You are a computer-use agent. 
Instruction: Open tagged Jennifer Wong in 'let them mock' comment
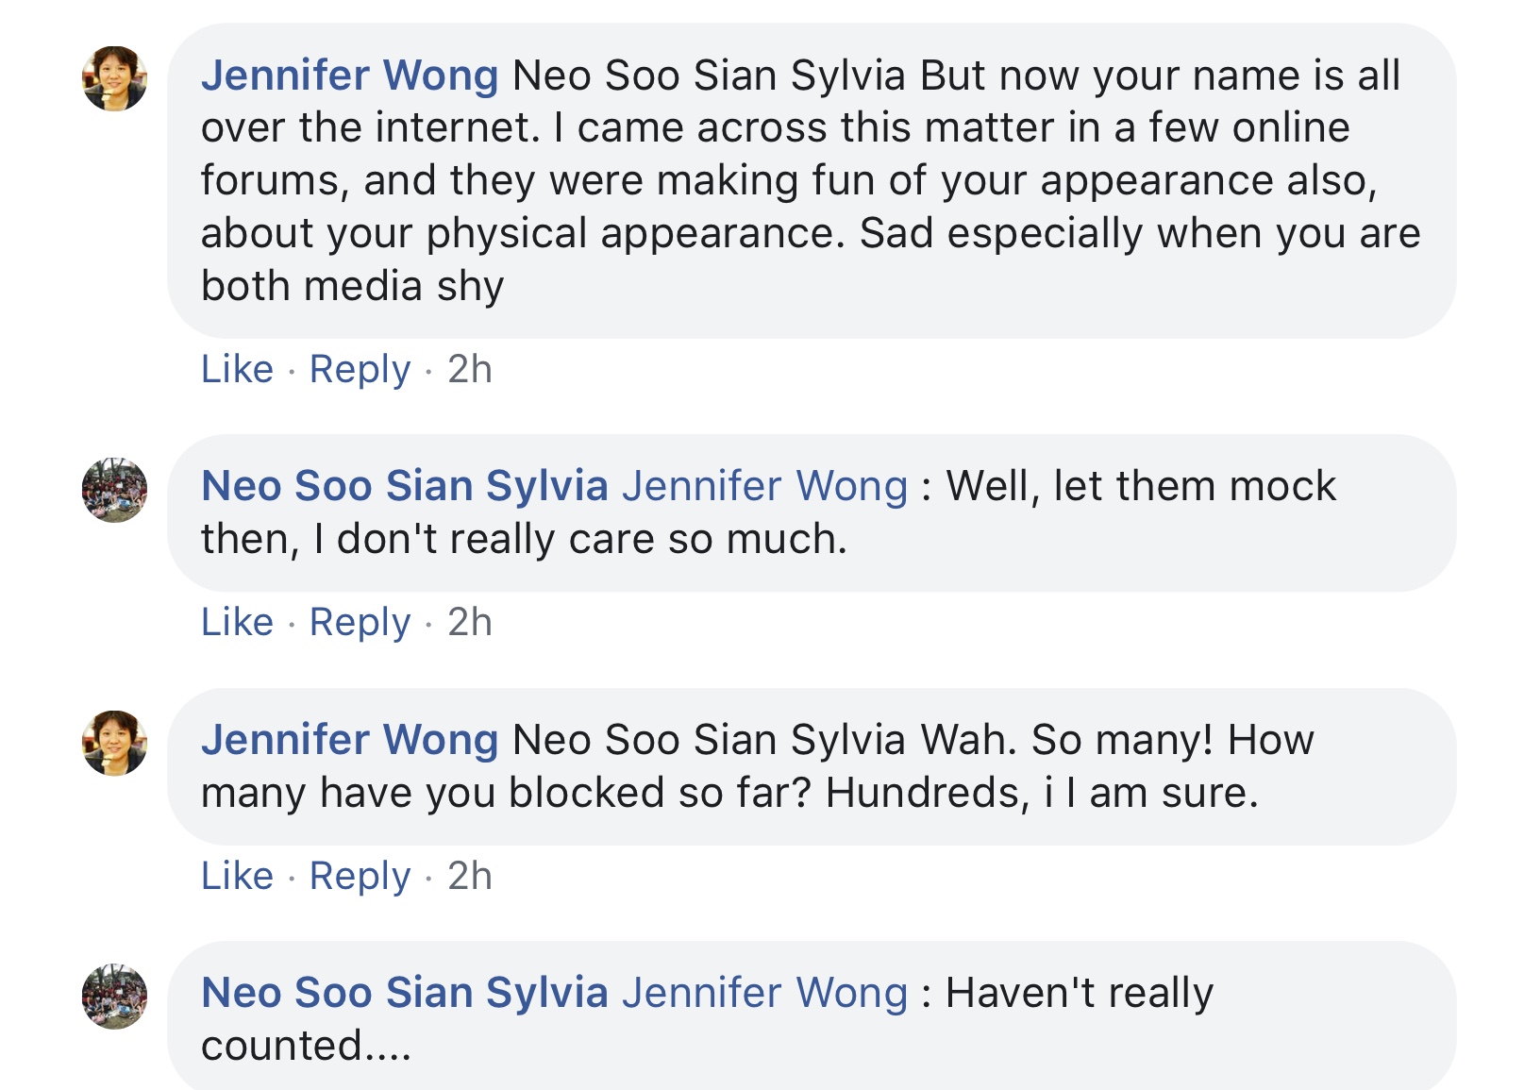pyautogui.click(x=764, y=486)
